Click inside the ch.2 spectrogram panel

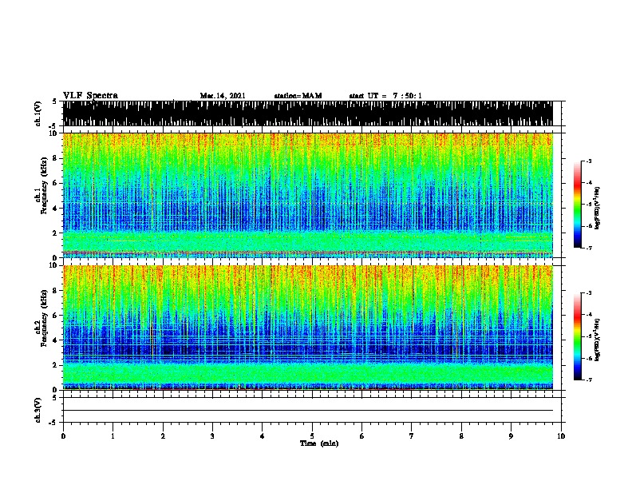(307, 328)
